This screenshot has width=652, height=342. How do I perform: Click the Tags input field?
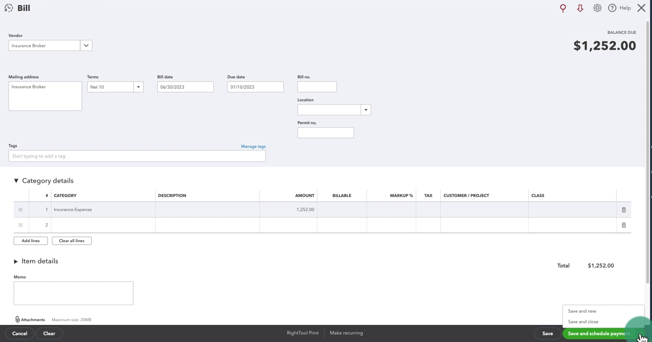[137, 156]
